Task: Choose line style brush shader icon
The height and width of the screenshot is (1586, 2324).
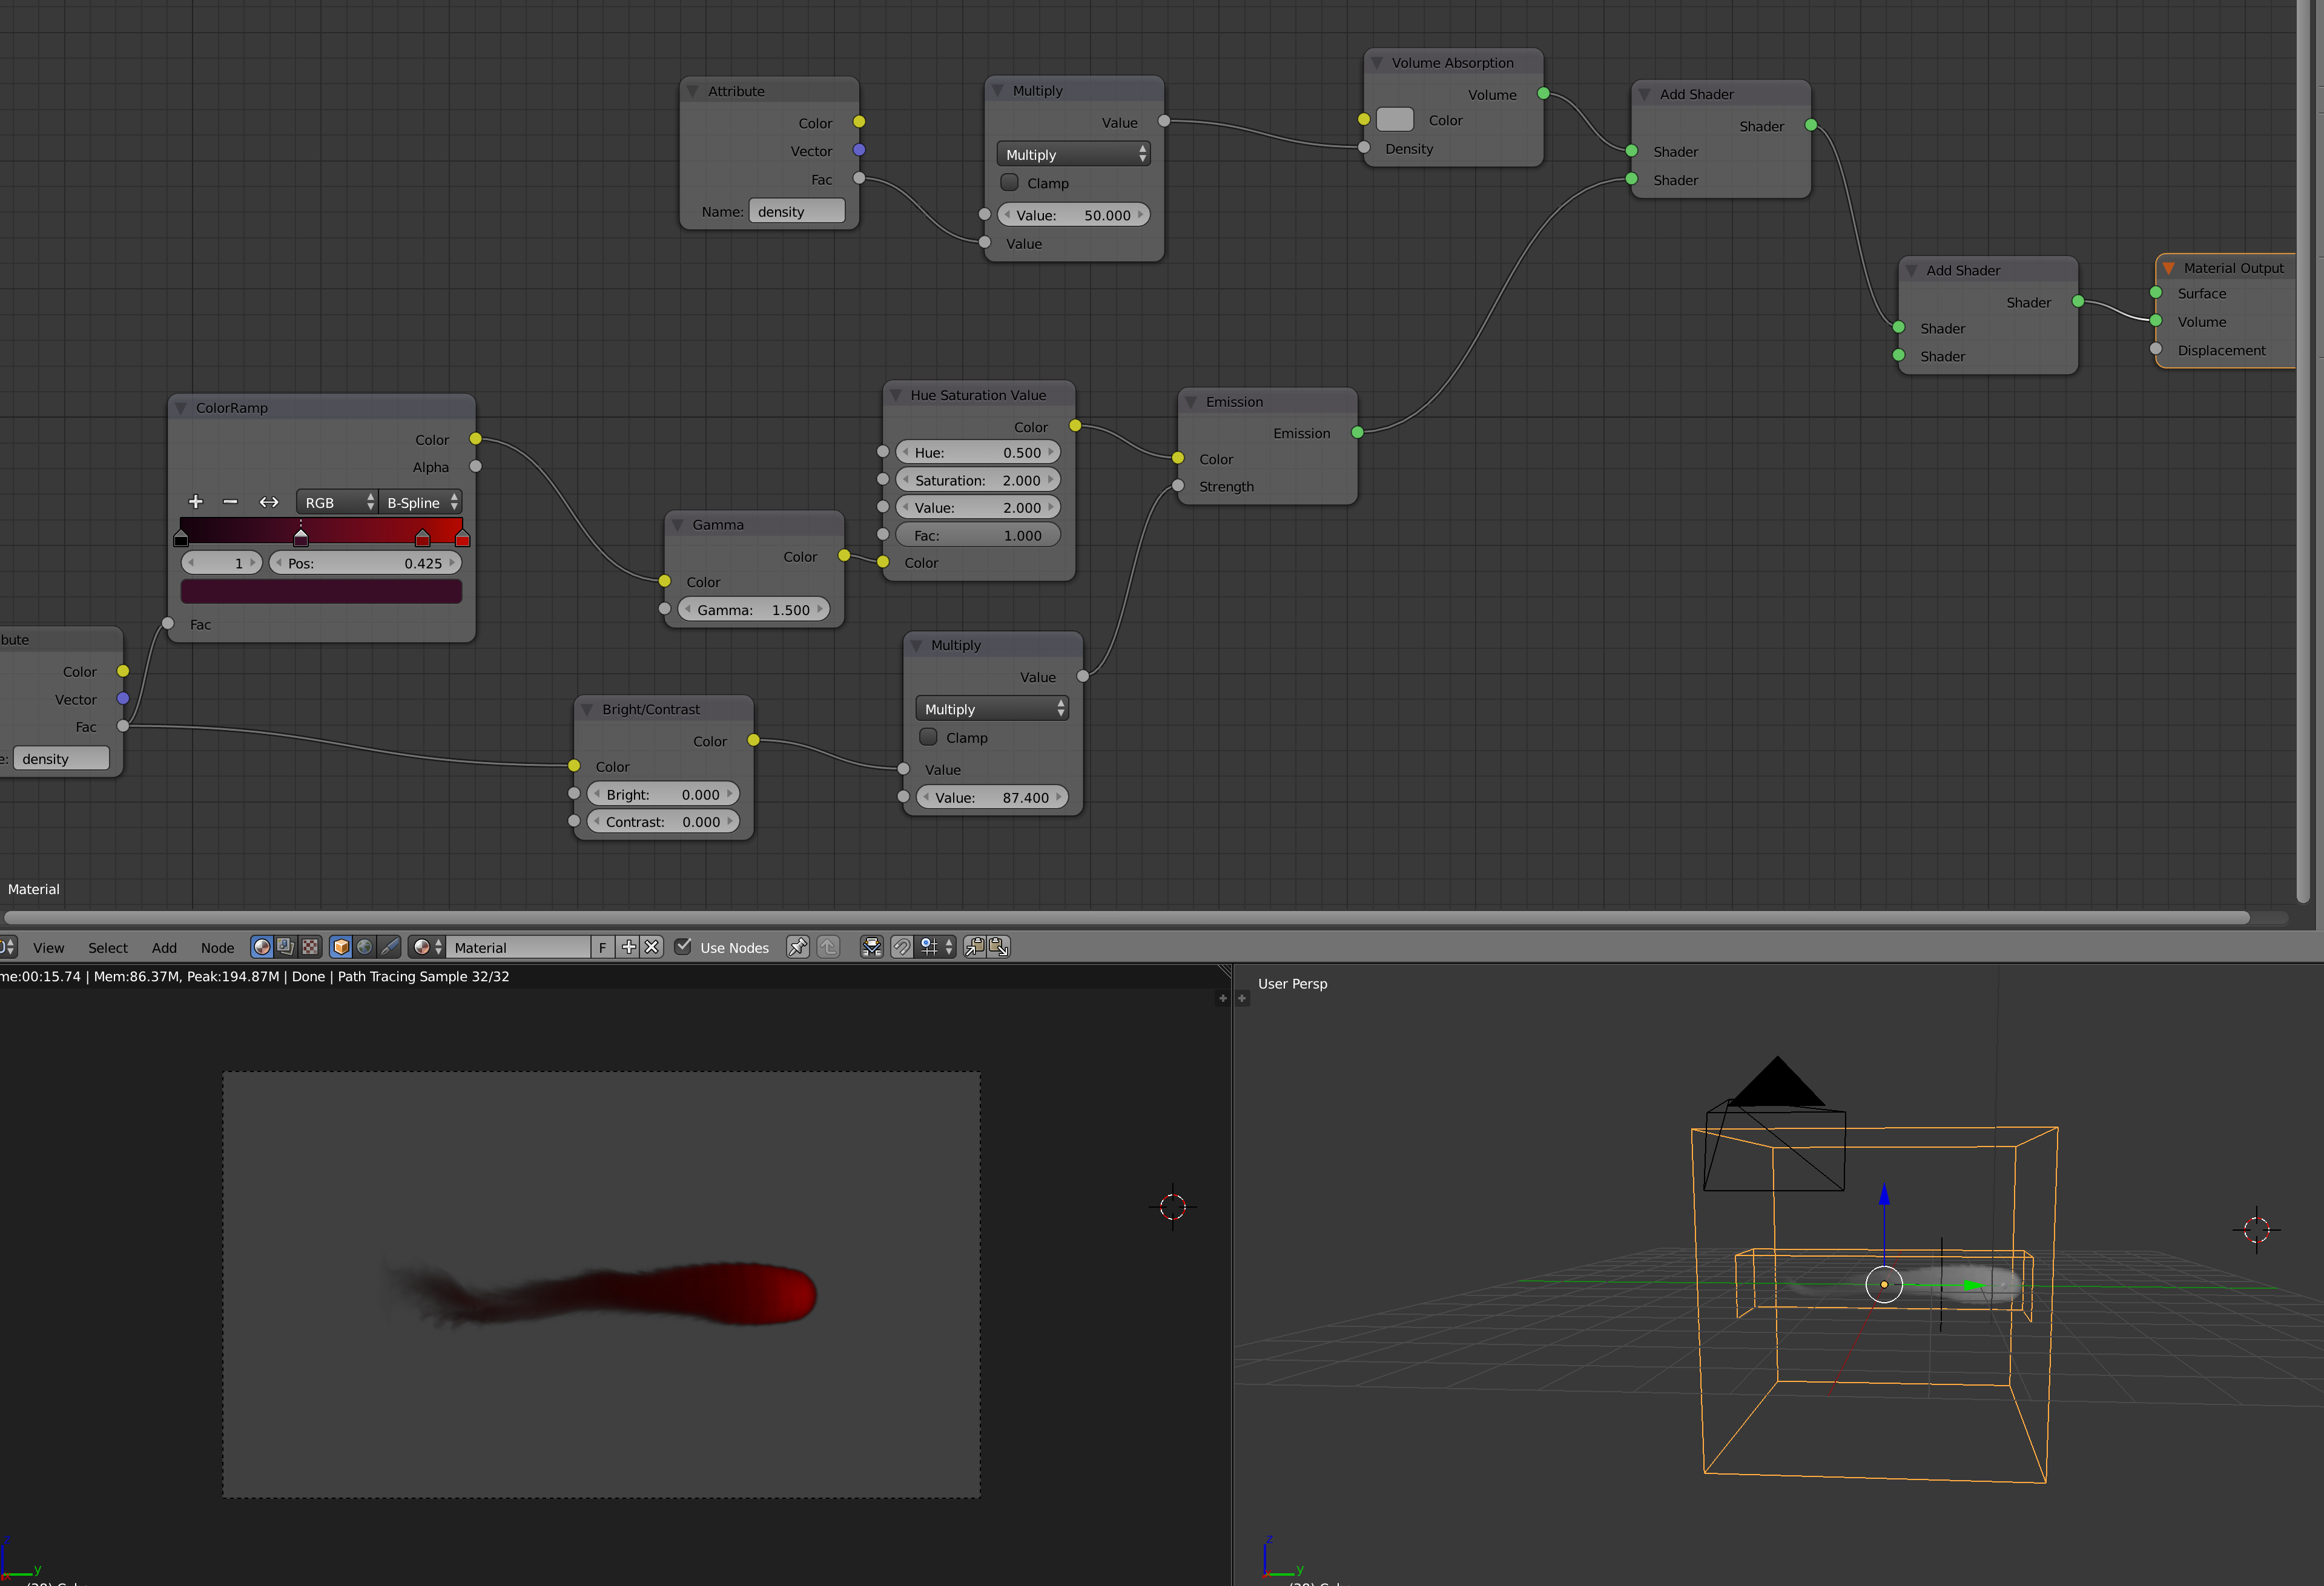Action: [x=389, y=947]
